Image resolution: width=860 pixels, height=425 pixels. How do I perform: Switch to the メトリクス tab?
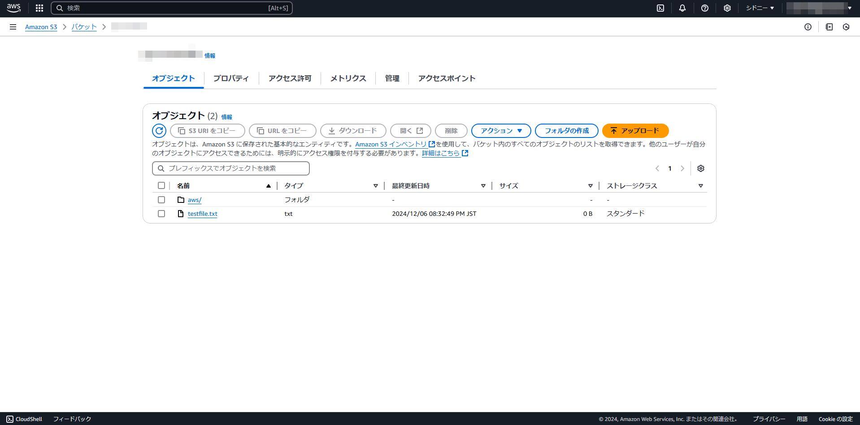pyautogui.click(x=348, y=78)
